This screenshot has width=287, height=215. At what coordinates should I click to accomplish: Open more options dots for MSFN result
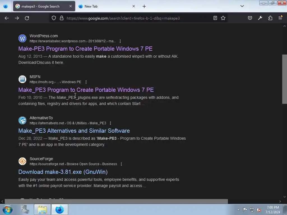[86, 82]
